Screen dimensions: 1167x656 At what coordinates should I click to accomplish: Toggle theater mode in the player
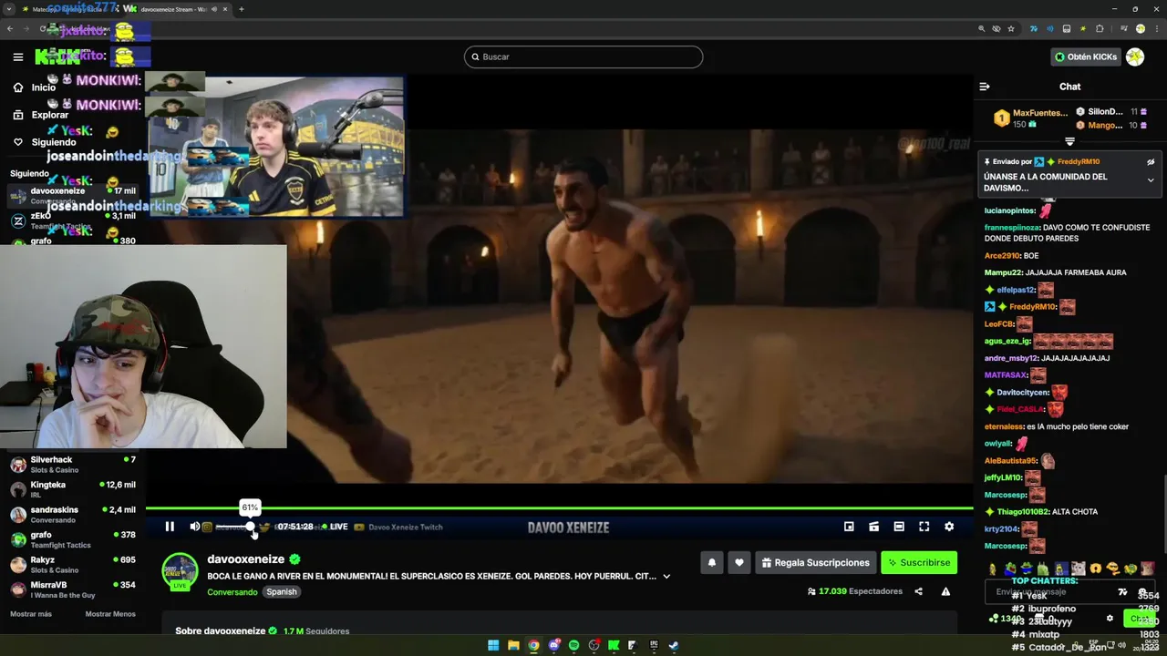pos(899,527)
